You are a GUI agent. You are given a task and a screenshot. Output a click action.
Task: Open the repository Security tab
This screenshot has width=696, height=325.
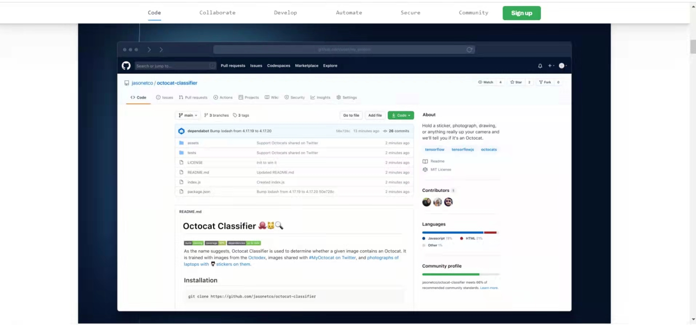[x=295, y=97]
